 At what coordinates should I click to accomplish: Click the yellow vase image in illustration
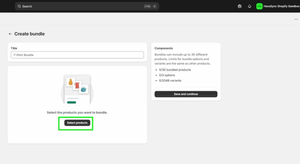tap(71, 82)
